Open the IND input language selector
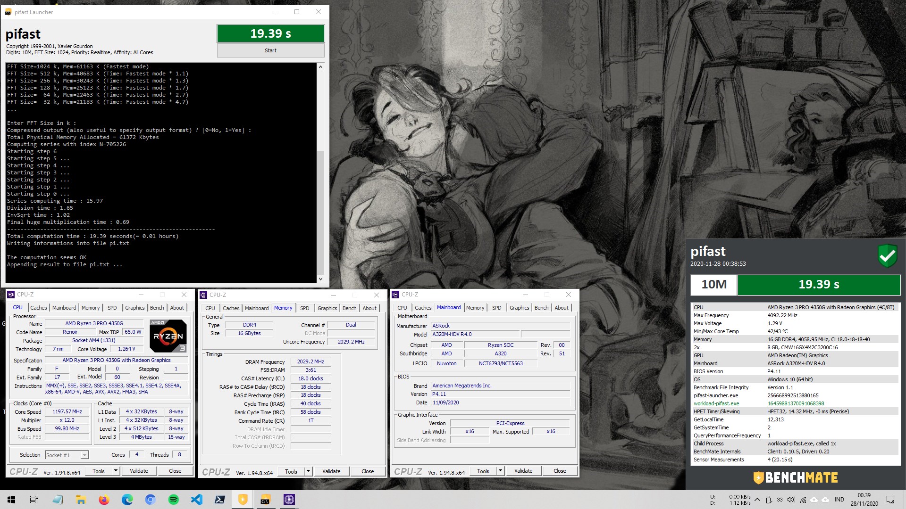 pos(839,500)
